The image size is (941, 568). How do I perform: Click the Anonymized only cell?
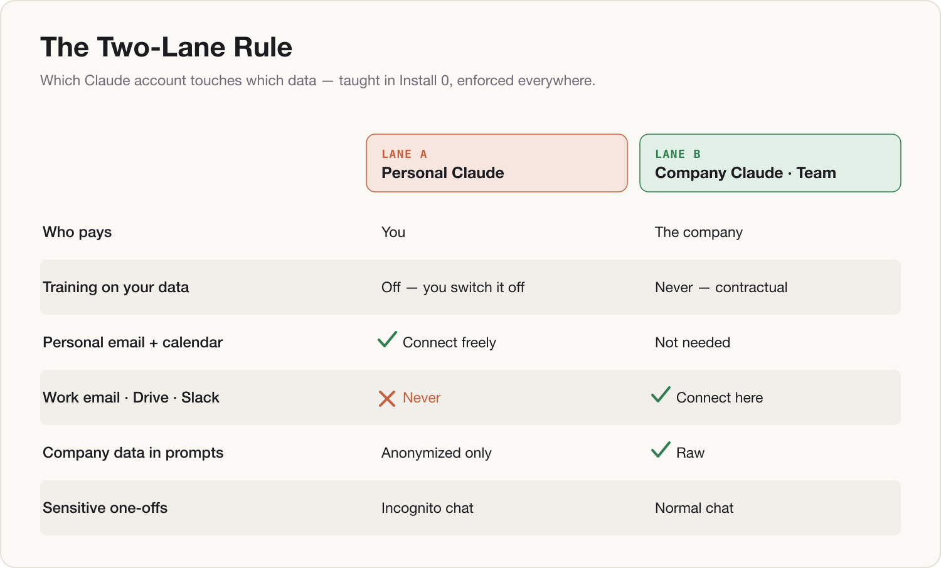pos(436,453)
